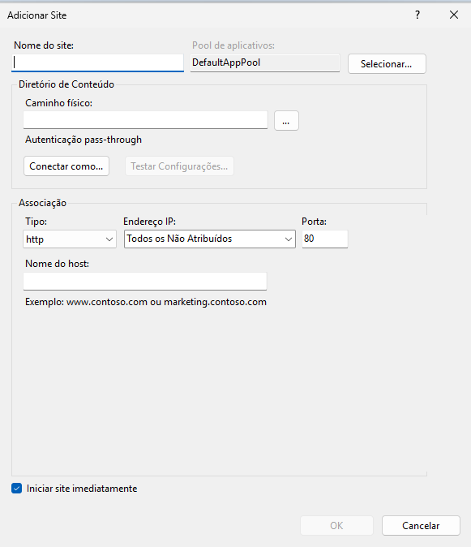
Task: Click the Pool de aplicativos label
Action: coord(233,45)
